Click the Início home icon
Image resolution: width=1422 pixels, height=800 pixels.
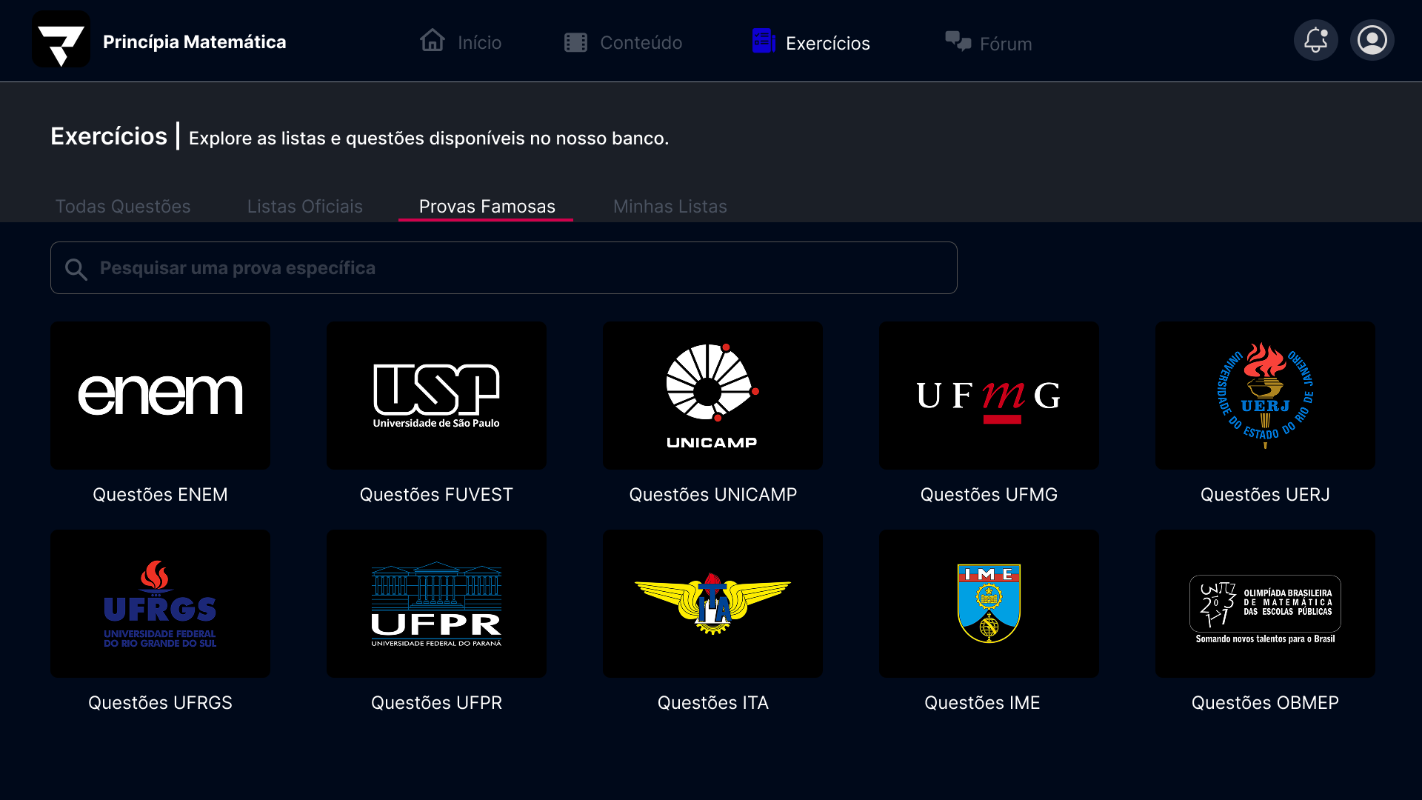tap(433, 40)
